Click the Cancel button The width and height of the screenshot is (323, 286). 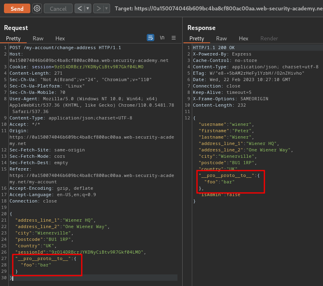tap(58, 9)
